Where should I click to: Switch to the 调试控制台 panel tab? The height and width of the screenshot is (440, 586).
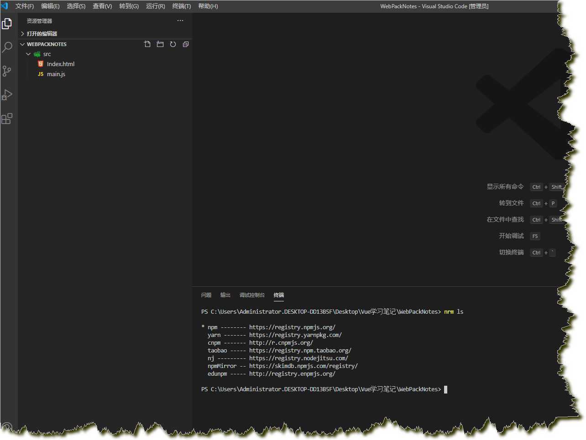pyautogui.click(x=252, y=295)
